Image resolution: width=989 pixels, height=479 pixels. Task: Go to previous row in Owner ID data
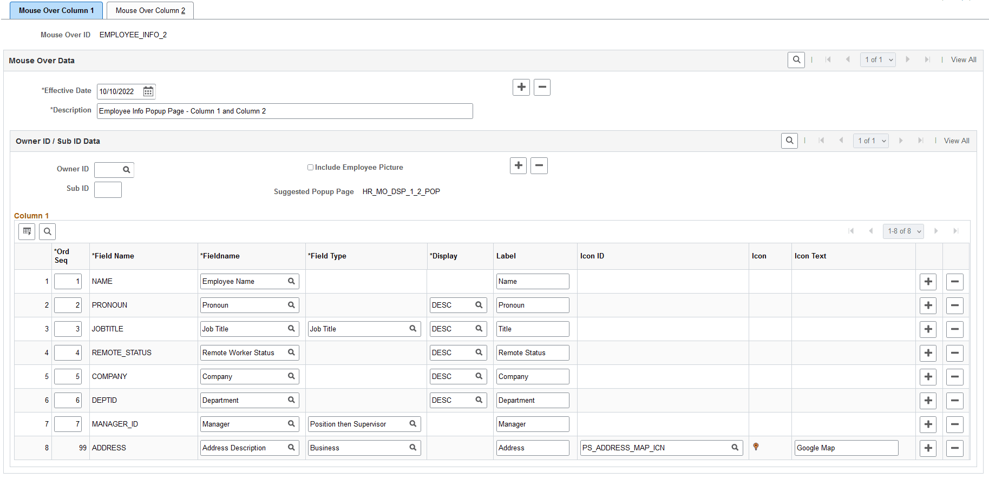841,141
